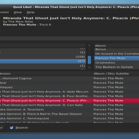Select the song row ending in B. Pour Another
This screenshot has width=139, height=139.
tap(69, 96)
